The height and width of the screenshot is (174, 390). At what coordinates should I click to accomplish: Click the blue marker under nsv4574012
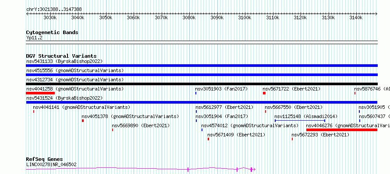point(202,130)
